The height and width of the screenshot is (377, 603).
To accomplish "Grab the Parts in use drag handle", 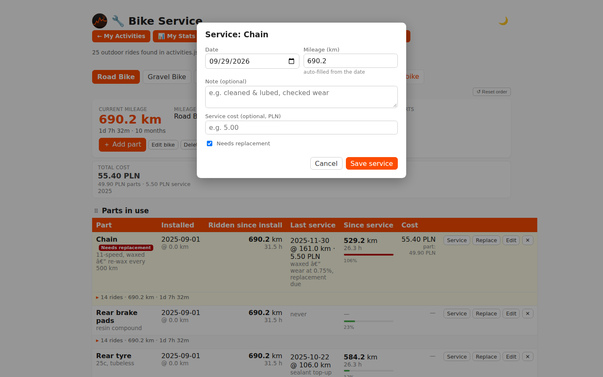I will [96, 211].
